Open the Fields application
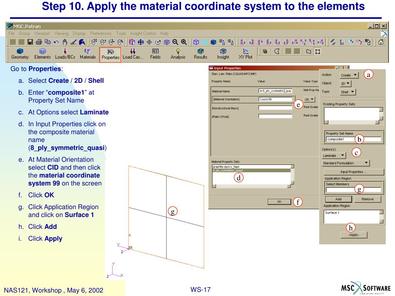This screenshot has height=296, width=395. [x=155, y=54]
